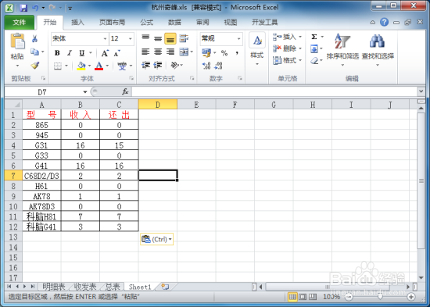Viewport: 430px width, 307px height.
Task: Switch to the 数据 tab
Action: (x=174, y=22)
